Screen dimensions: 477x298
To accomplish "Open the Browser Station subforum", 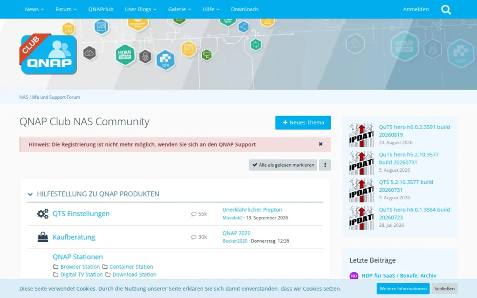I will 80,267.
